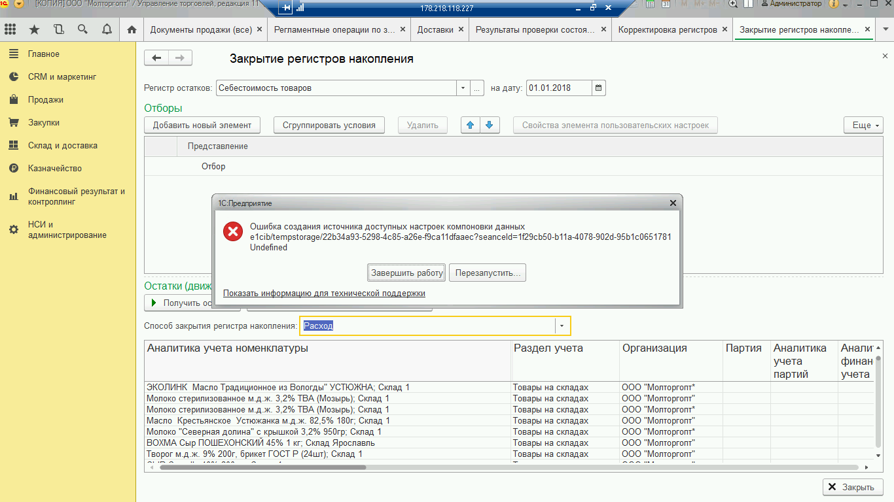The image size is (894, 502).
Task: Switch to Корректировка регистров tab
Action: pyautogui.click(x=673, y=29)
